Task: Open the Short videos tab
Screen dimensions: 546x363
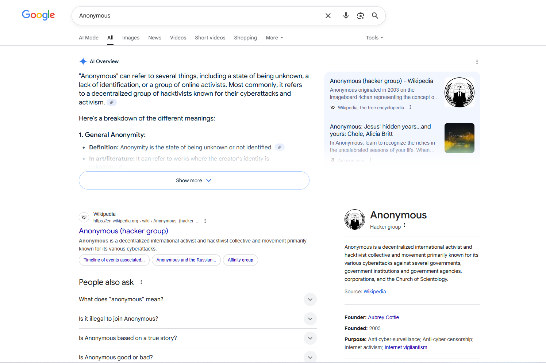Action: 210,38
